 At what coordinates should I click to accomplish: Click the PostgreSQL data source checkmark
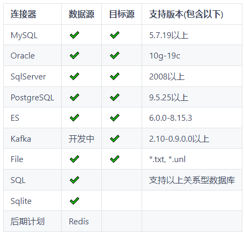(x=75, y=97)
